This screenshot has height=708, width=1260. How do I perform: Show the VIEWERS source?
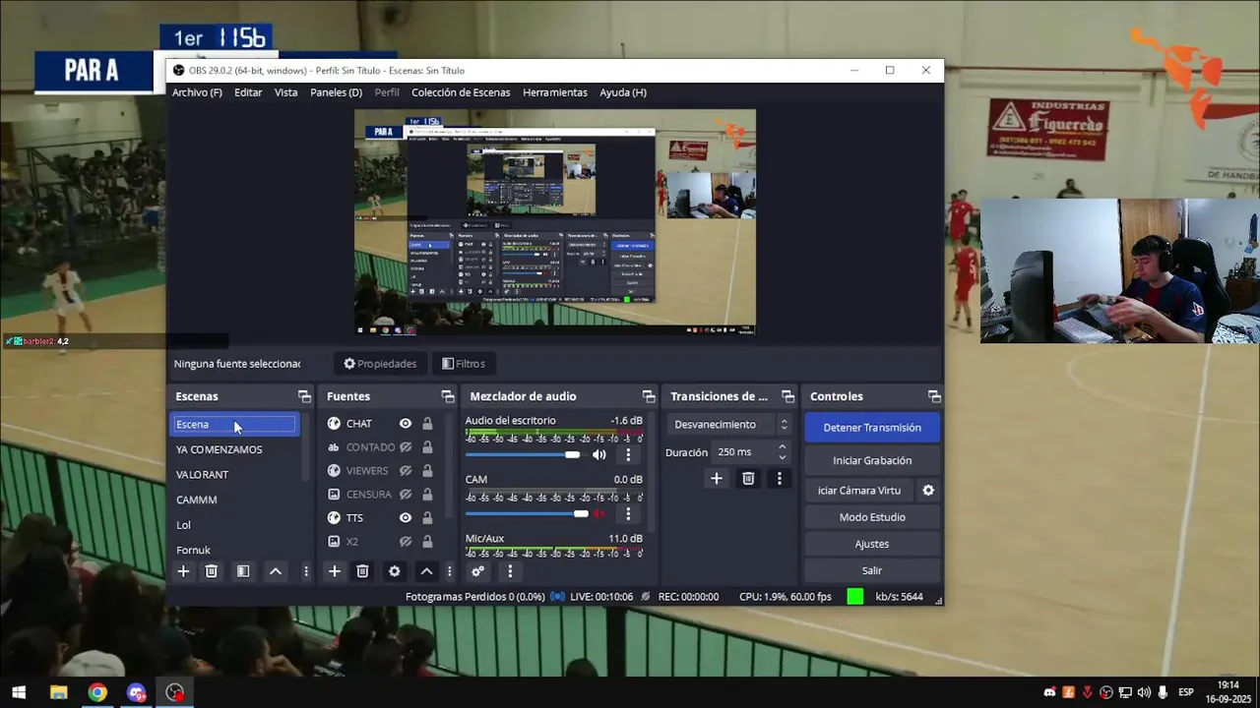coord(405,471)
